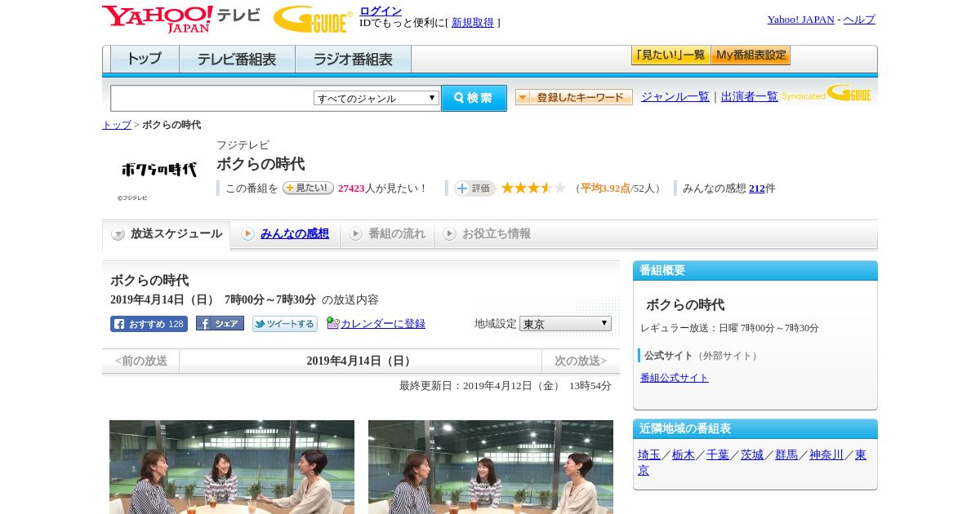Click the Facebook シェア button

pyautogui.click(x=220, y=323)
